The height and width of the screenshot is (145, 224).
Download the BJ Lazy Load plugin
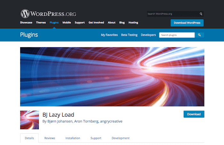point(194,114)
